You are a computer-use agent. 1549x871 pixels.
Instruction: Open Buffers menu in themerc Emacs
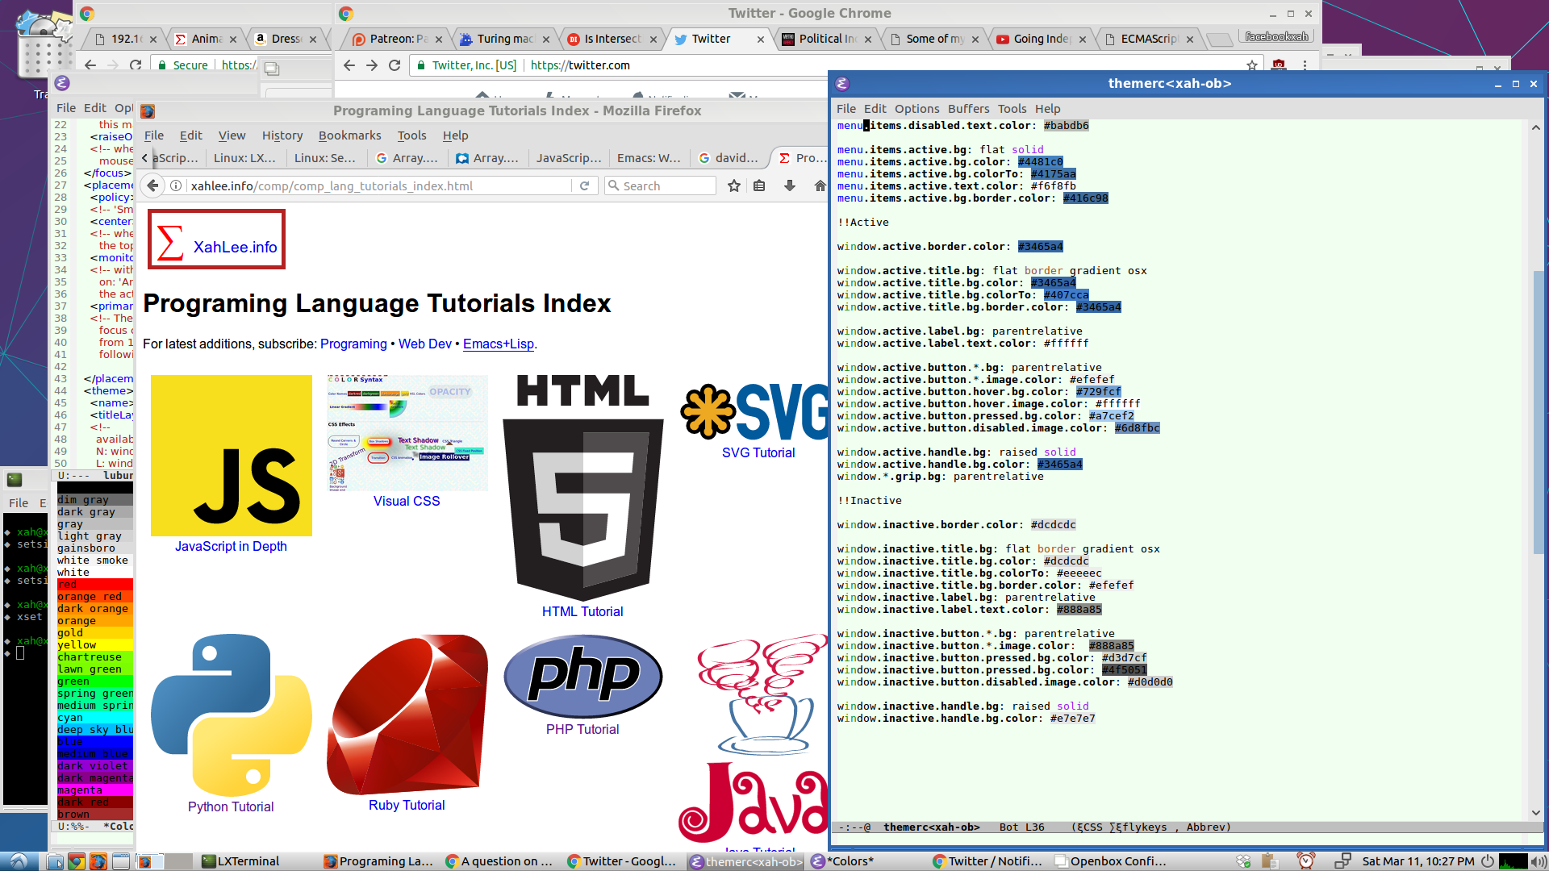click(968, 109)
